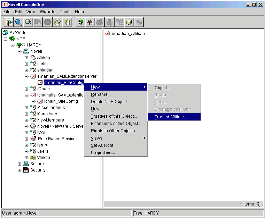
Task: Expand the users container
Action: point(26,151)
